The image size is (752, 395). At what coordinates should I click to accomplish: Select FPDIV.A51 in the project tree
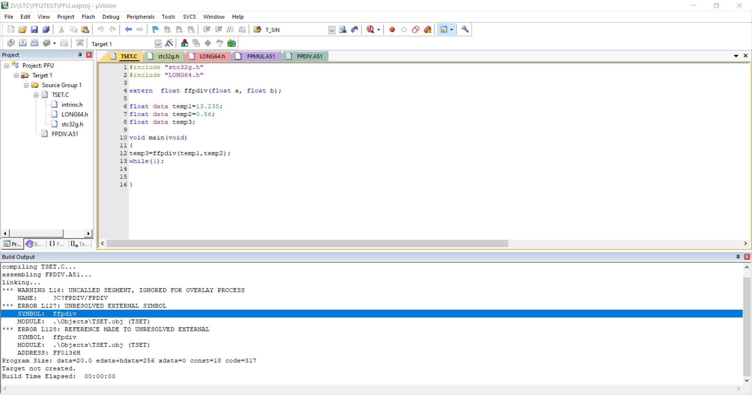tap(65, 134)
